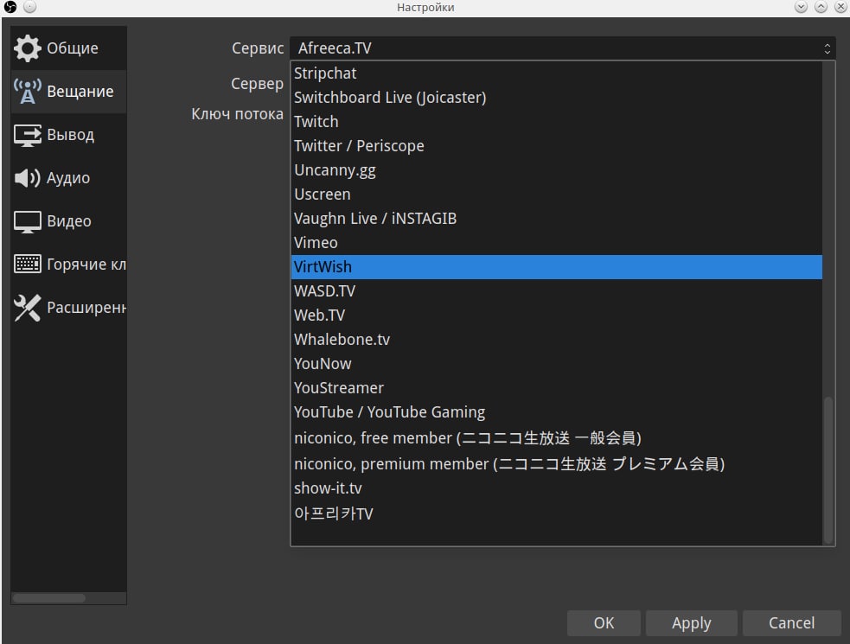Close the Настройки window

840,7
